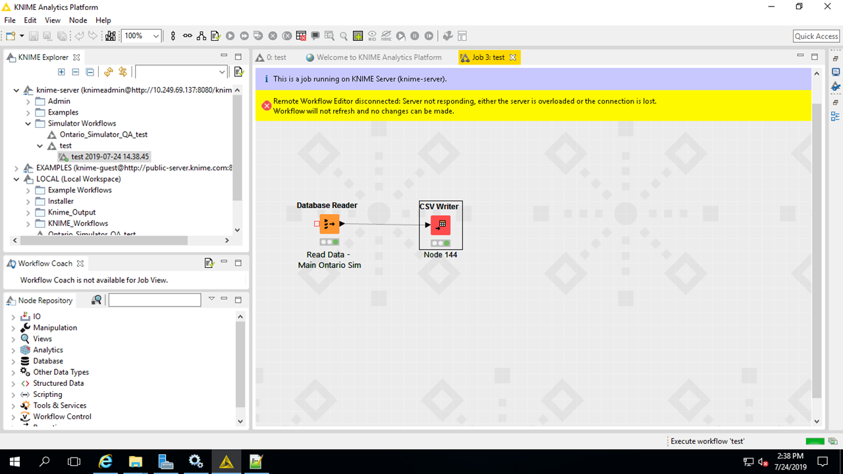Expand the IO category in Node Repository
This screenshot has height=474, width=843.
coord(14,317)
